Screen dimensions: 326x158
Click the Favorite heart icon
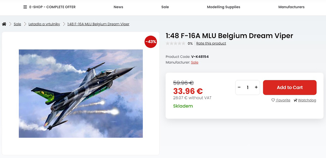pyautogui.click(x=273, y=100)
